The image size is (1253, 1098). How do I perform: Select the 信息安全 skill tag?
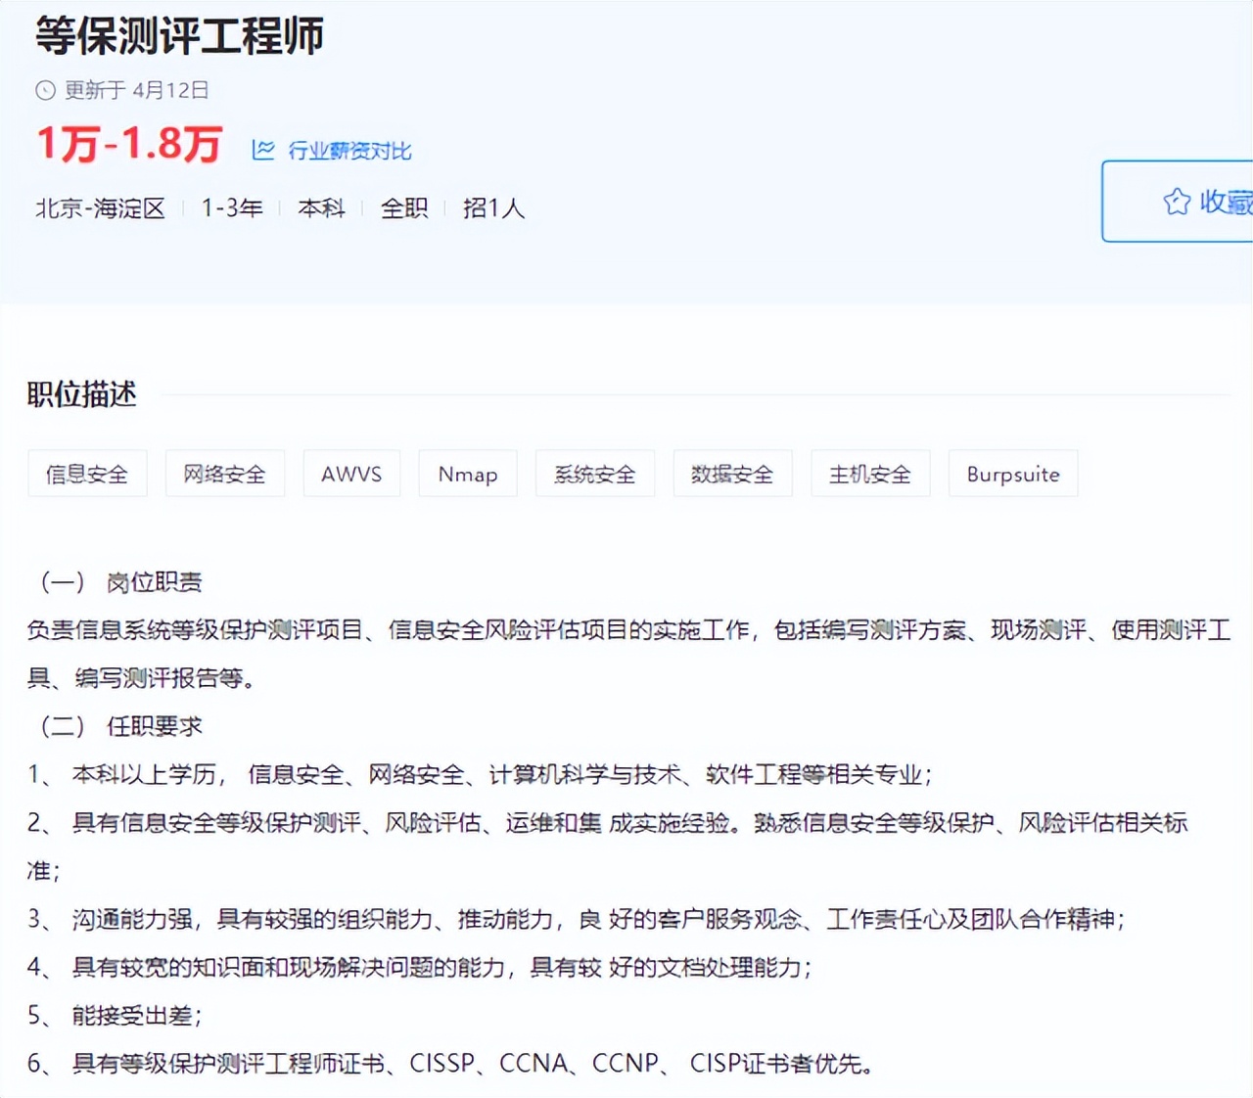pos(87,474)
